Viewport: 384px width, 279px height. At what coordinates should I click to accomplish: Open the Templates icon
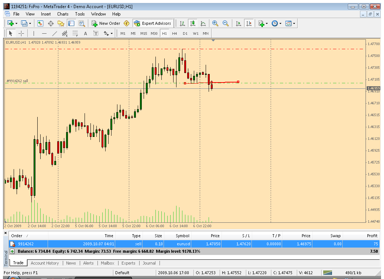tap(288, 23)
